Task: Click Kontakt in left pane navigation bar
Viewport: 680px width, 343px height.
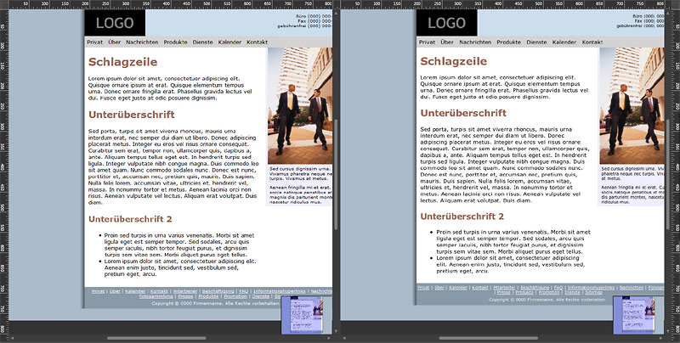Action: tap(257, 42)
